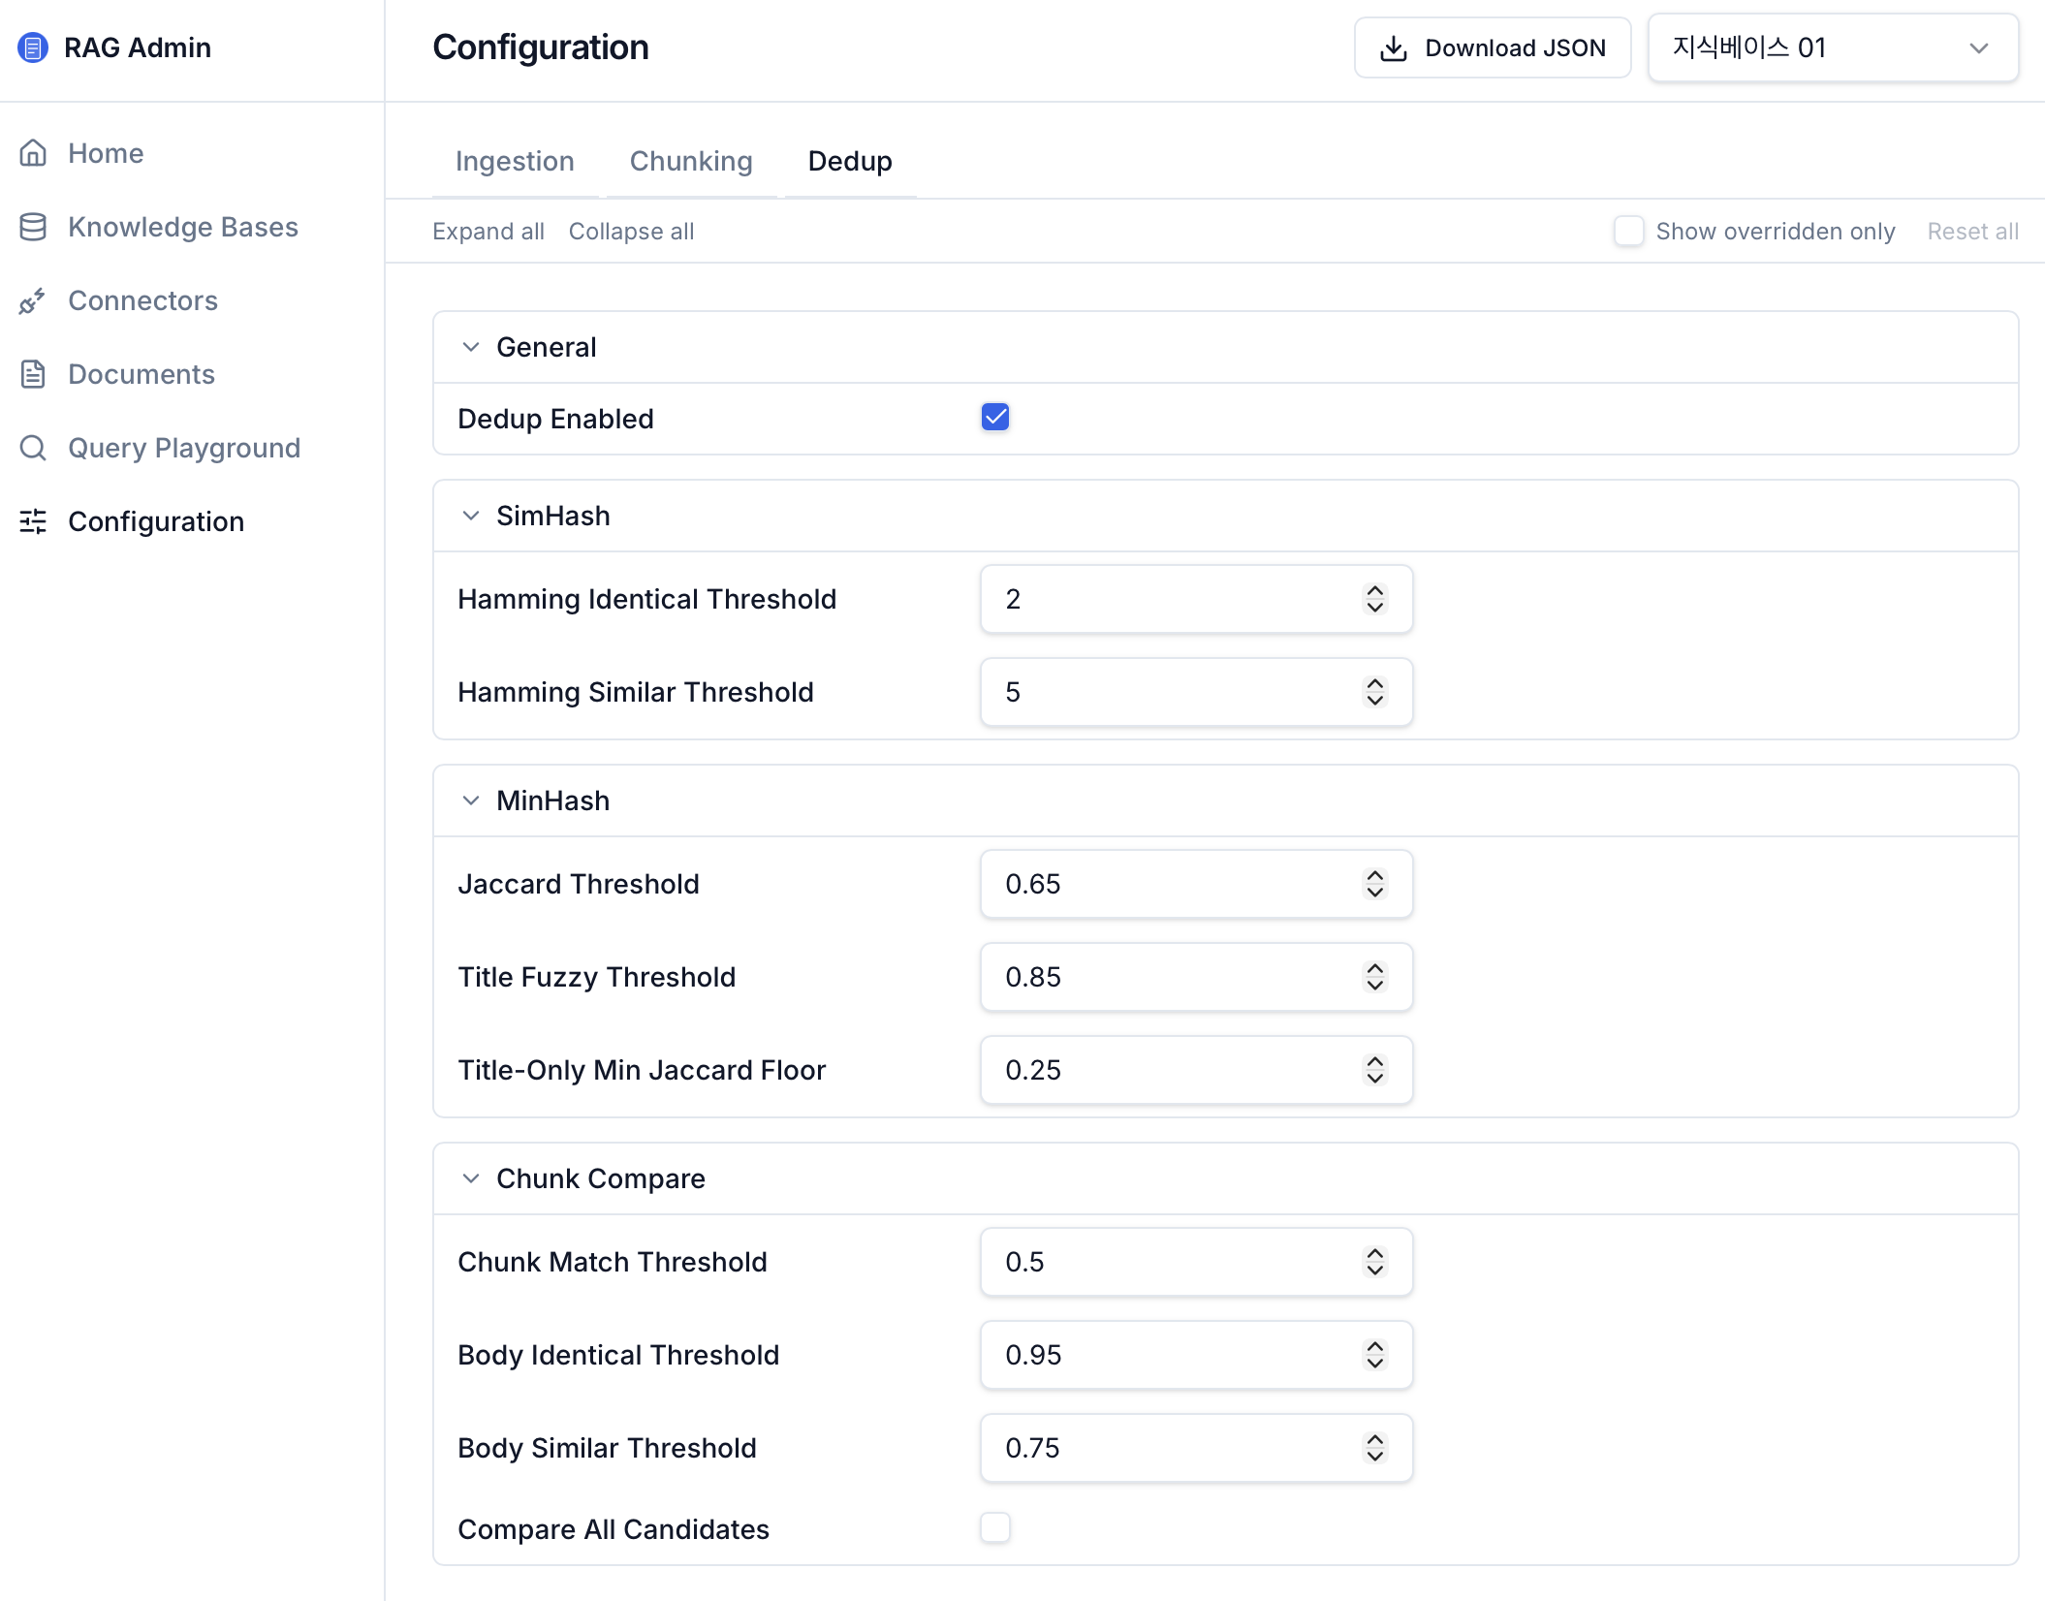Disable the Dedup Enabled checkbox
Viewport: 2045px width, 1601px height.
[995, 418]
